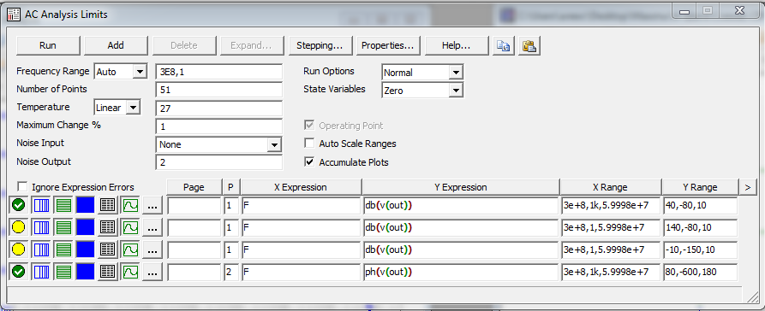
Task: Click the ellipsis button in the -10,-150,10 row
Action: click(152, 249)
